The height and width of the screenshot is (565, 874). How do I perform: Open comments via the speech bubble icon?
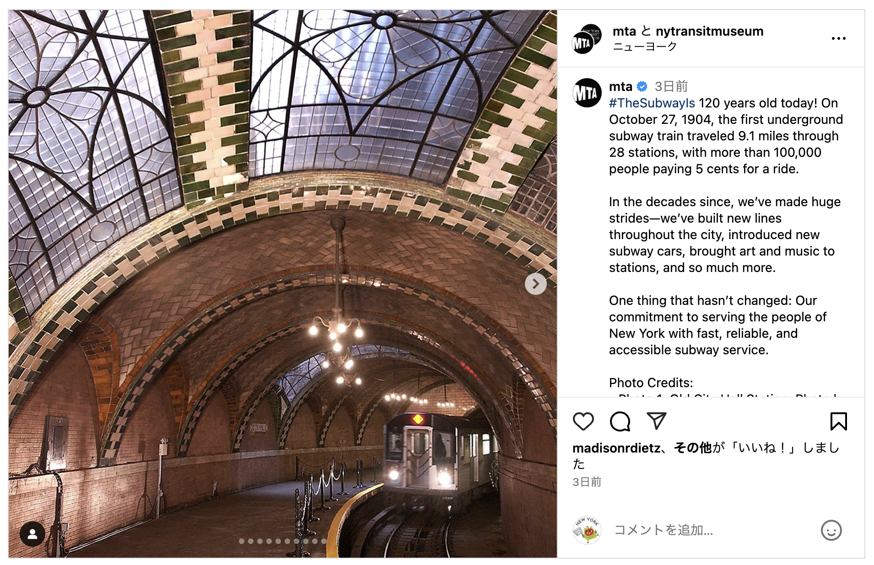point(620,421)
